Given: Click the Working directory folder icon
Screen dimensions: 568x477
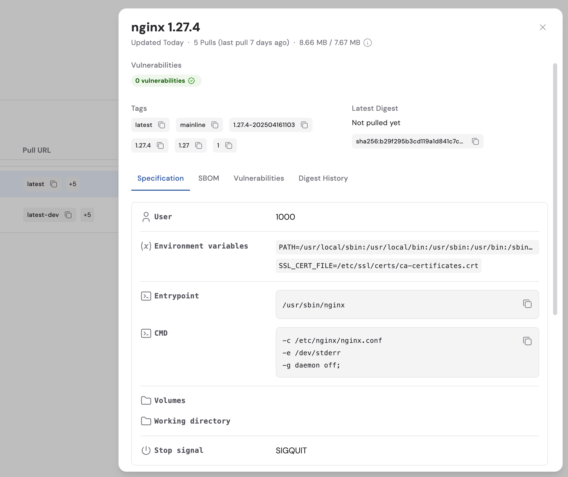Looking at the screenshot, I should click(x=146, y=421).
